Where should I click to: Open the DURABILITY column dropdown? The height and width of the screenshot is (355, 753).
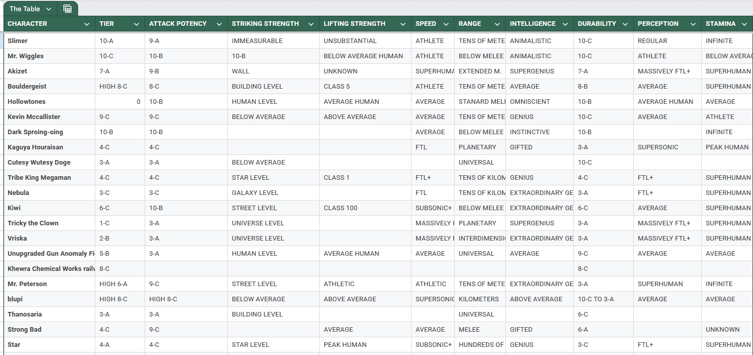[625, 24]
